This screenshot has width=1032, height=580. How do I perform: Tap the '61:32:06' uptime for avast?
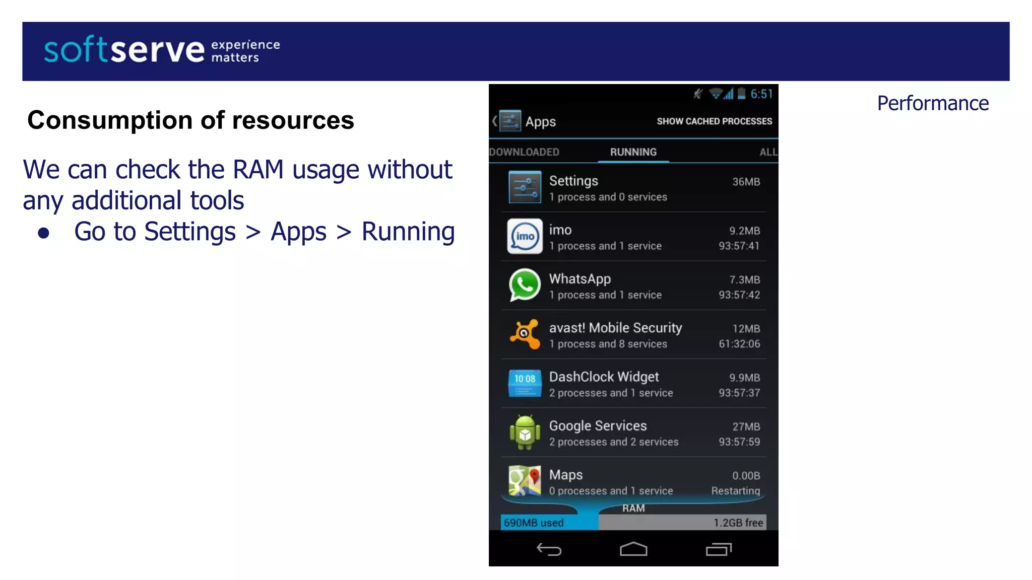pyautogui.click(x=739, y=344)
